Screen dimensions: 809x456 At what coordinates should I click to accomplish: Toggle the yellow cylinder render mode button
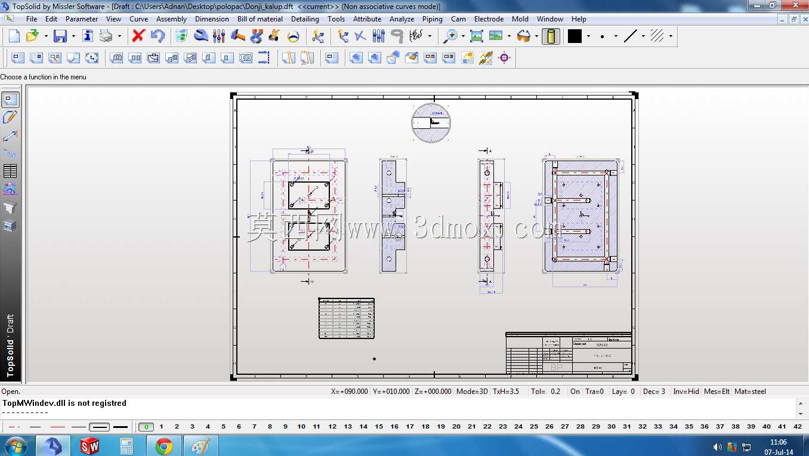coord(551,36)
